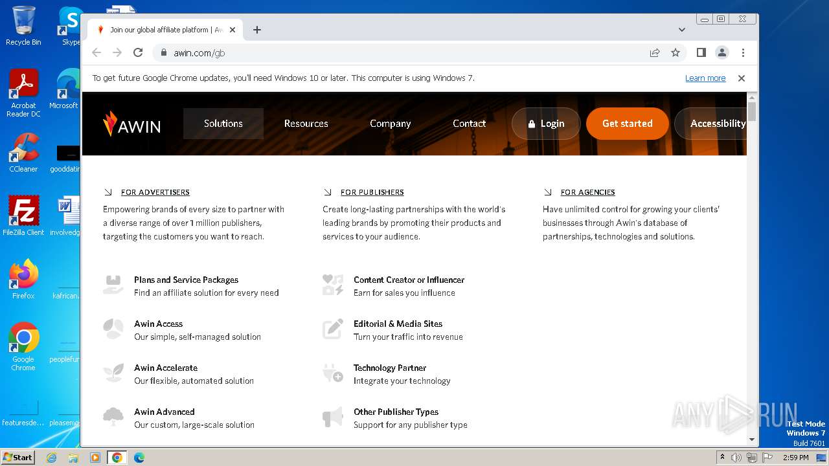This screenshot has width=829, height=466.
Task: Click the Content Creator or Influencer icon
Action: coord(333,285)
